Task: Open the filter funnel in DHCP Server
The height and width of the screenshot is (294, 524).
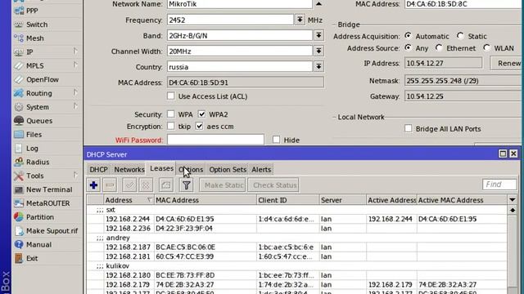Action: [187, 185]
